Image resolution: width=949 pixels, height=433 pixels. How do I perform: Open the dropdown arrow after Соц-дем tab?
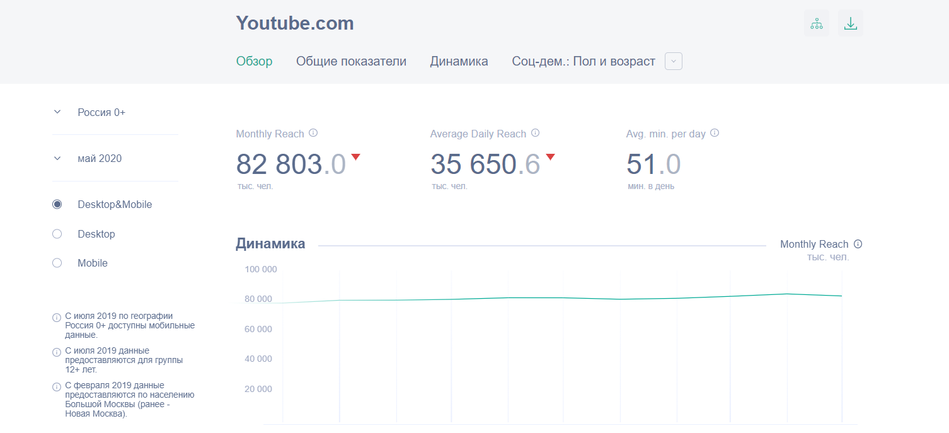[x=674, y=61]
